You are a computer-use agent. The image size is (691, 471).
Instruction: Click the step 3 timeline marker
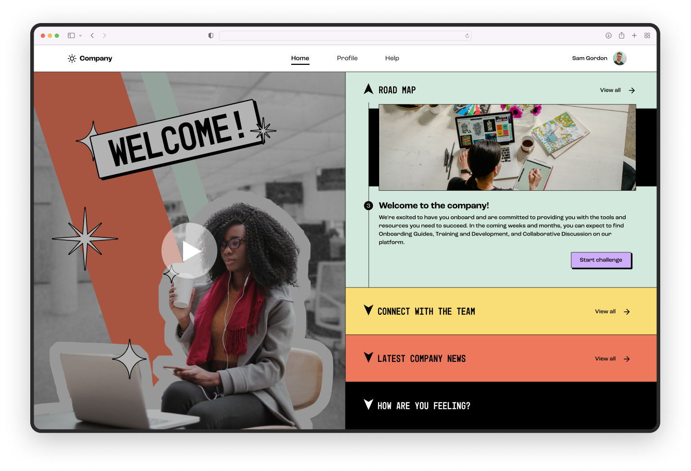[x=369, y=206]
